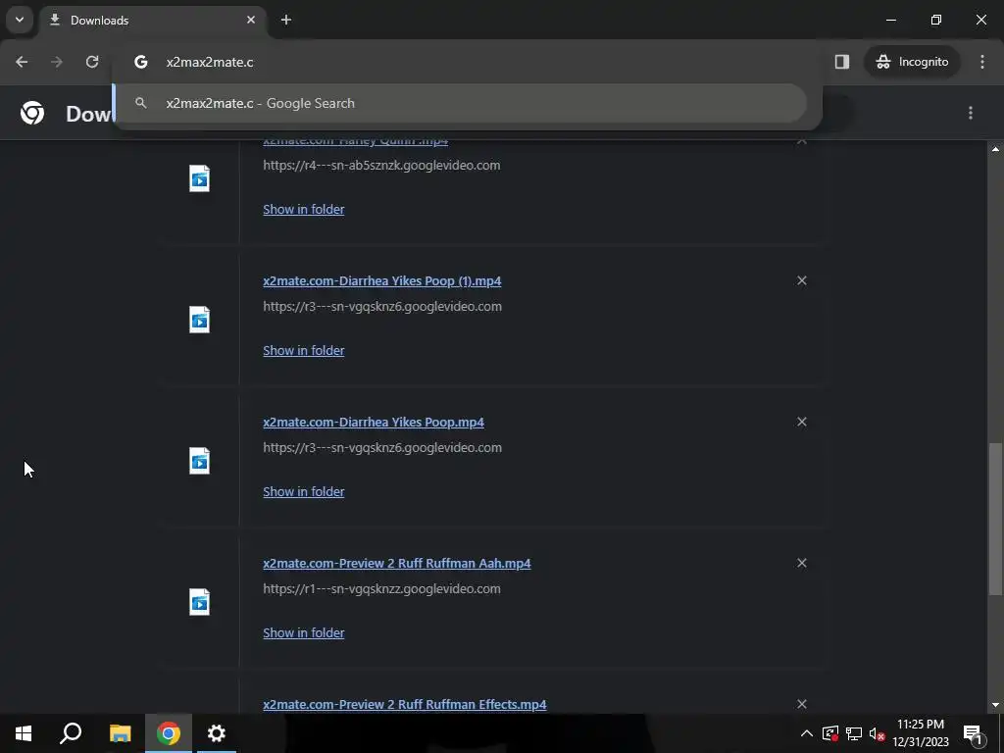1004x753 pixels.
Task: Click scrollbar up arrow
Action: pos(995,149)
